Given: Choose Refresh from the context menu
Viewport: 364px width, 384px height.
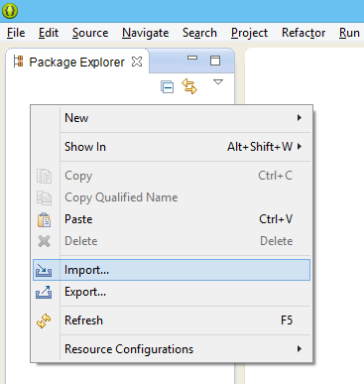Looking at the screenshot, I should point(172,320).
